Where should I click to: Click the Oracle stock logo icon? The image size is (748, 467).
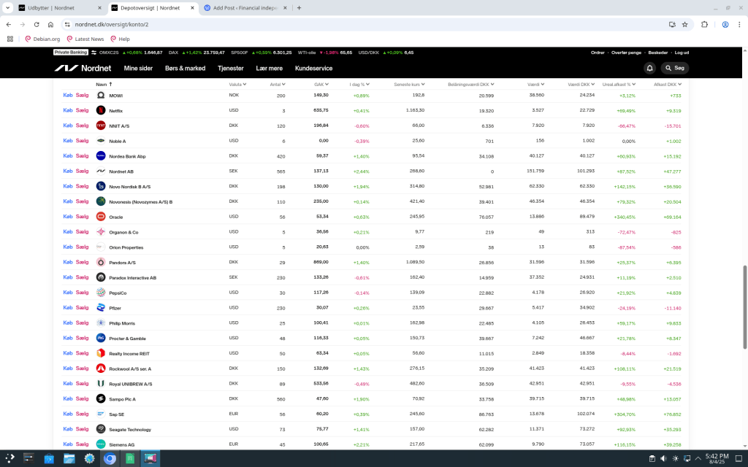[x=101, y=217]
